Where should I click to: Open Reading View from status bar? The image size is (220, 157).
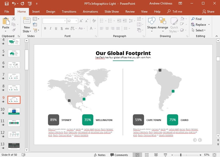156,155
